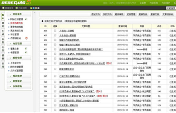Click the add icon next to 专题管理

pos(26,52)
